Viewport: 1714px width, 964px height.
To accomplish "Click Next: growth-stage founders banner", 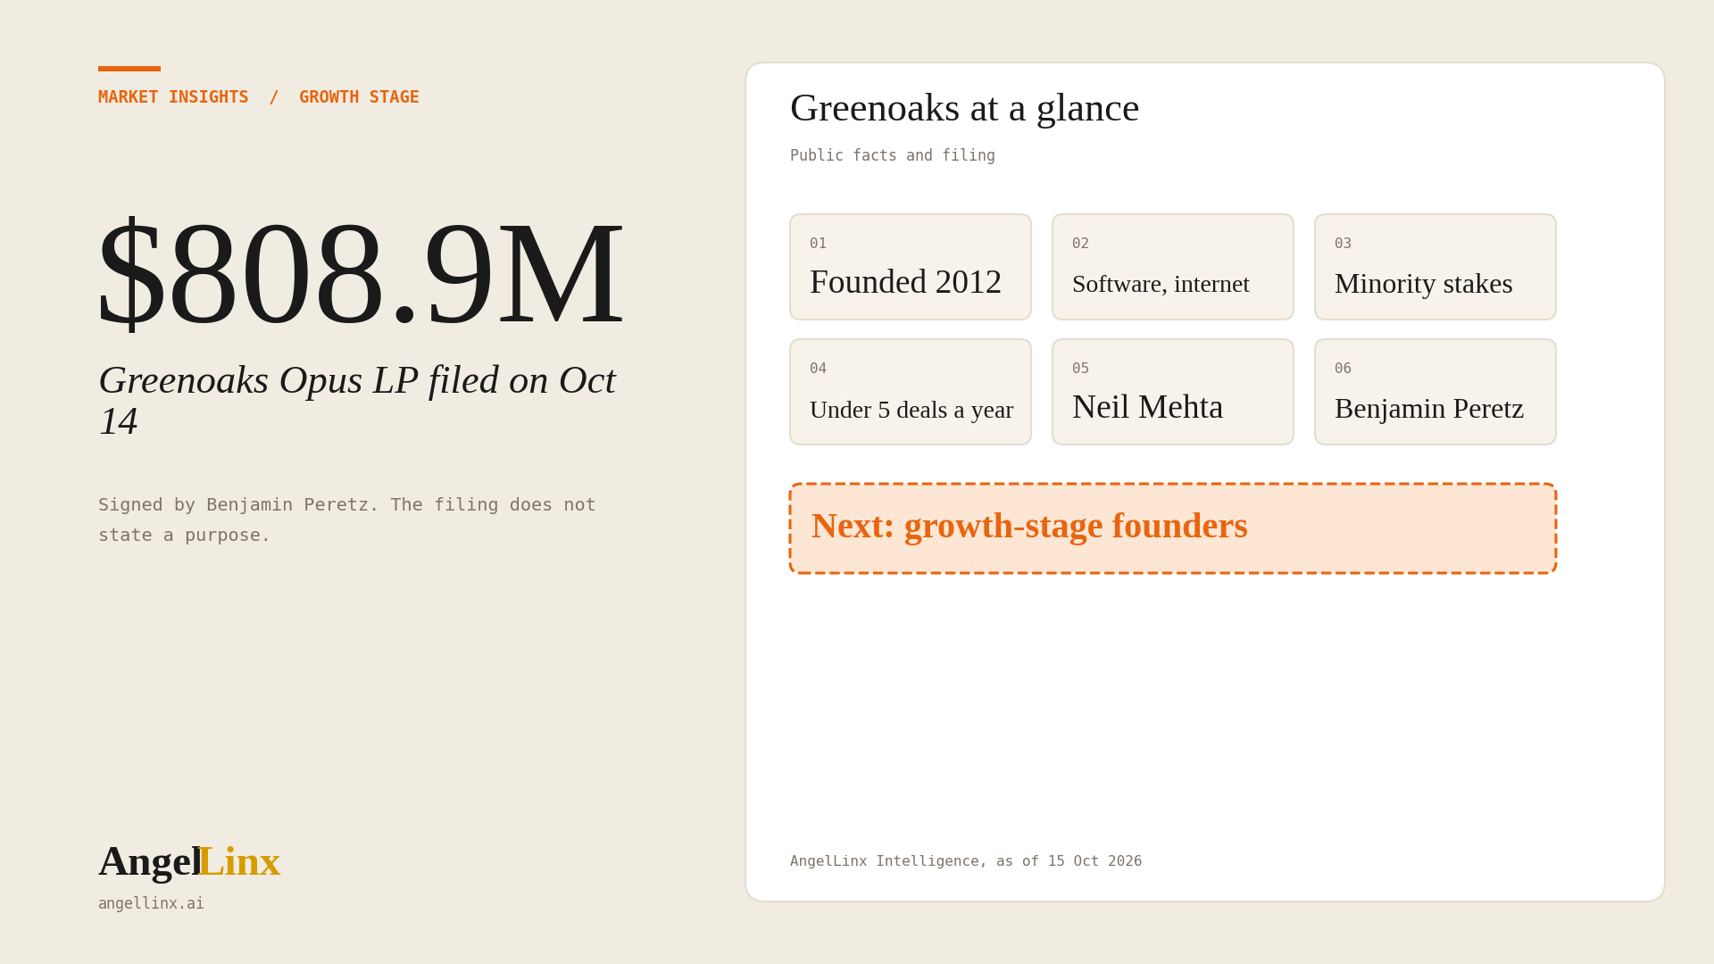I will (x=1173, y=528).
